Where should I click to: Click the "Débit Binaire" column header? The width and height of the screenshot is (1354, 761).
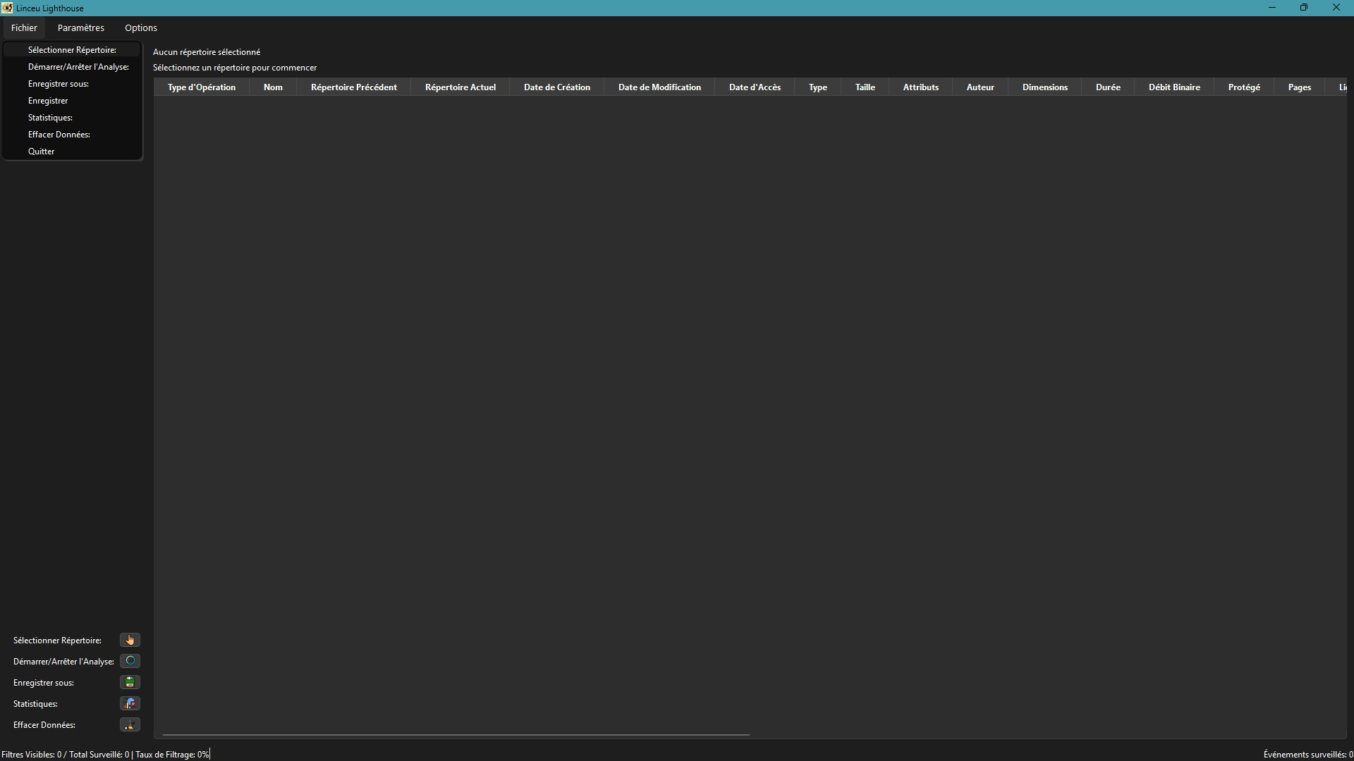[1174, 87]
